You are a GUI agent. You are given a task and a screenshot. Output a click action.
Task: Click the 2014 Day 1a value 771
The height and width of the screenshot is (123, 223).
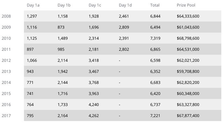pyautogui.click(x=30, y=82)
